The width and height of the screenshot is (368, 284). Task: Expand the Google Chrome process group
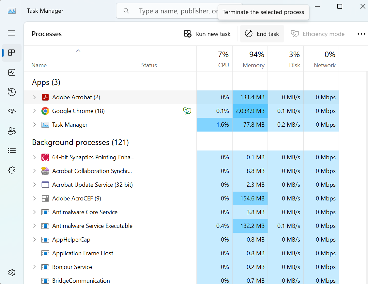35,111
